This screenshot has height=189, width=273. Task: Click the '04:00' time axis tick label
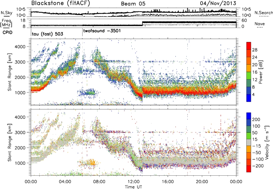[x=65, y=182]
